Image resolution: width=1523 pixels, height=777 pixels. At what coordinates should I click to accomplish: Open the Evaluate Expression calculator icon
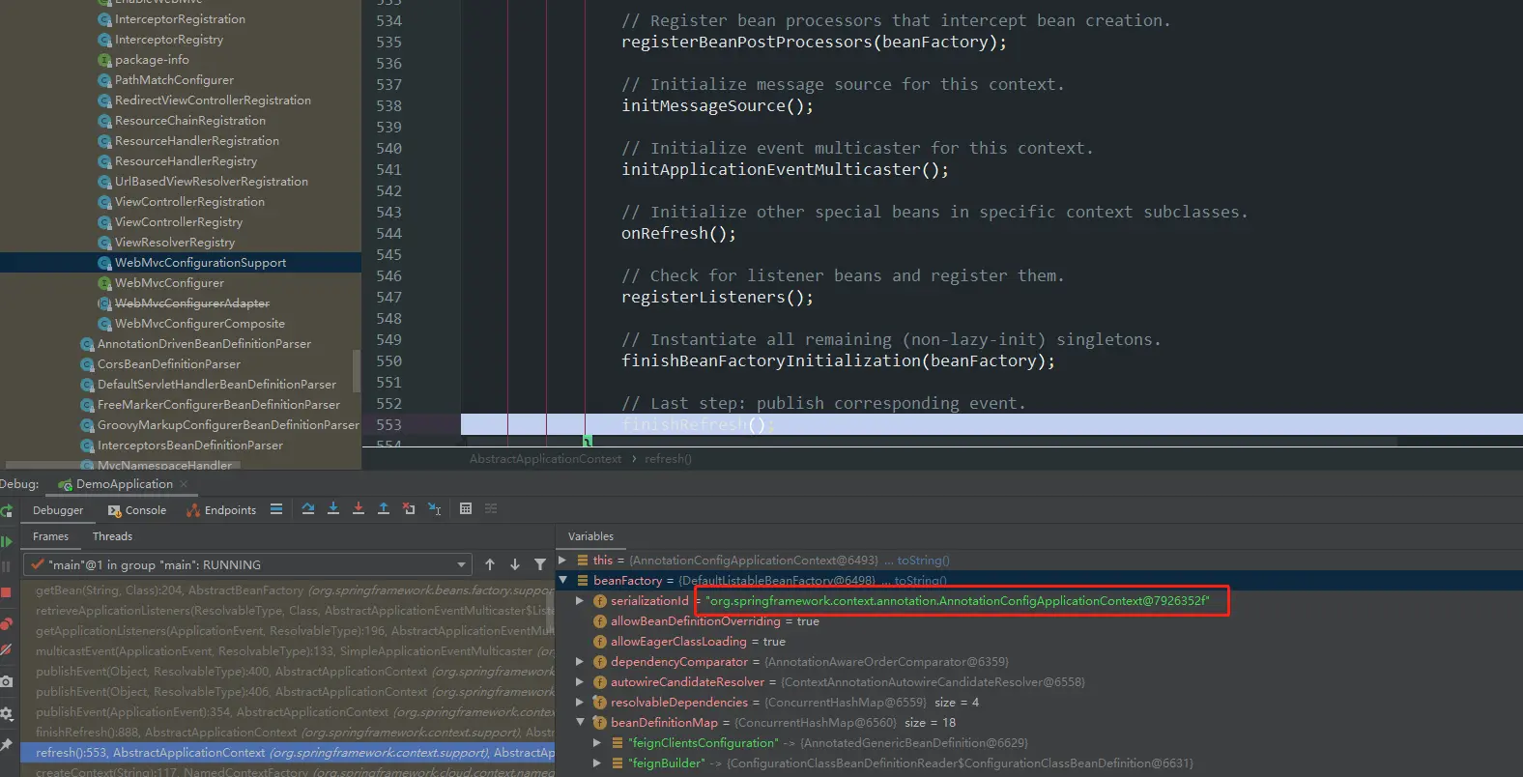point(466,508)
